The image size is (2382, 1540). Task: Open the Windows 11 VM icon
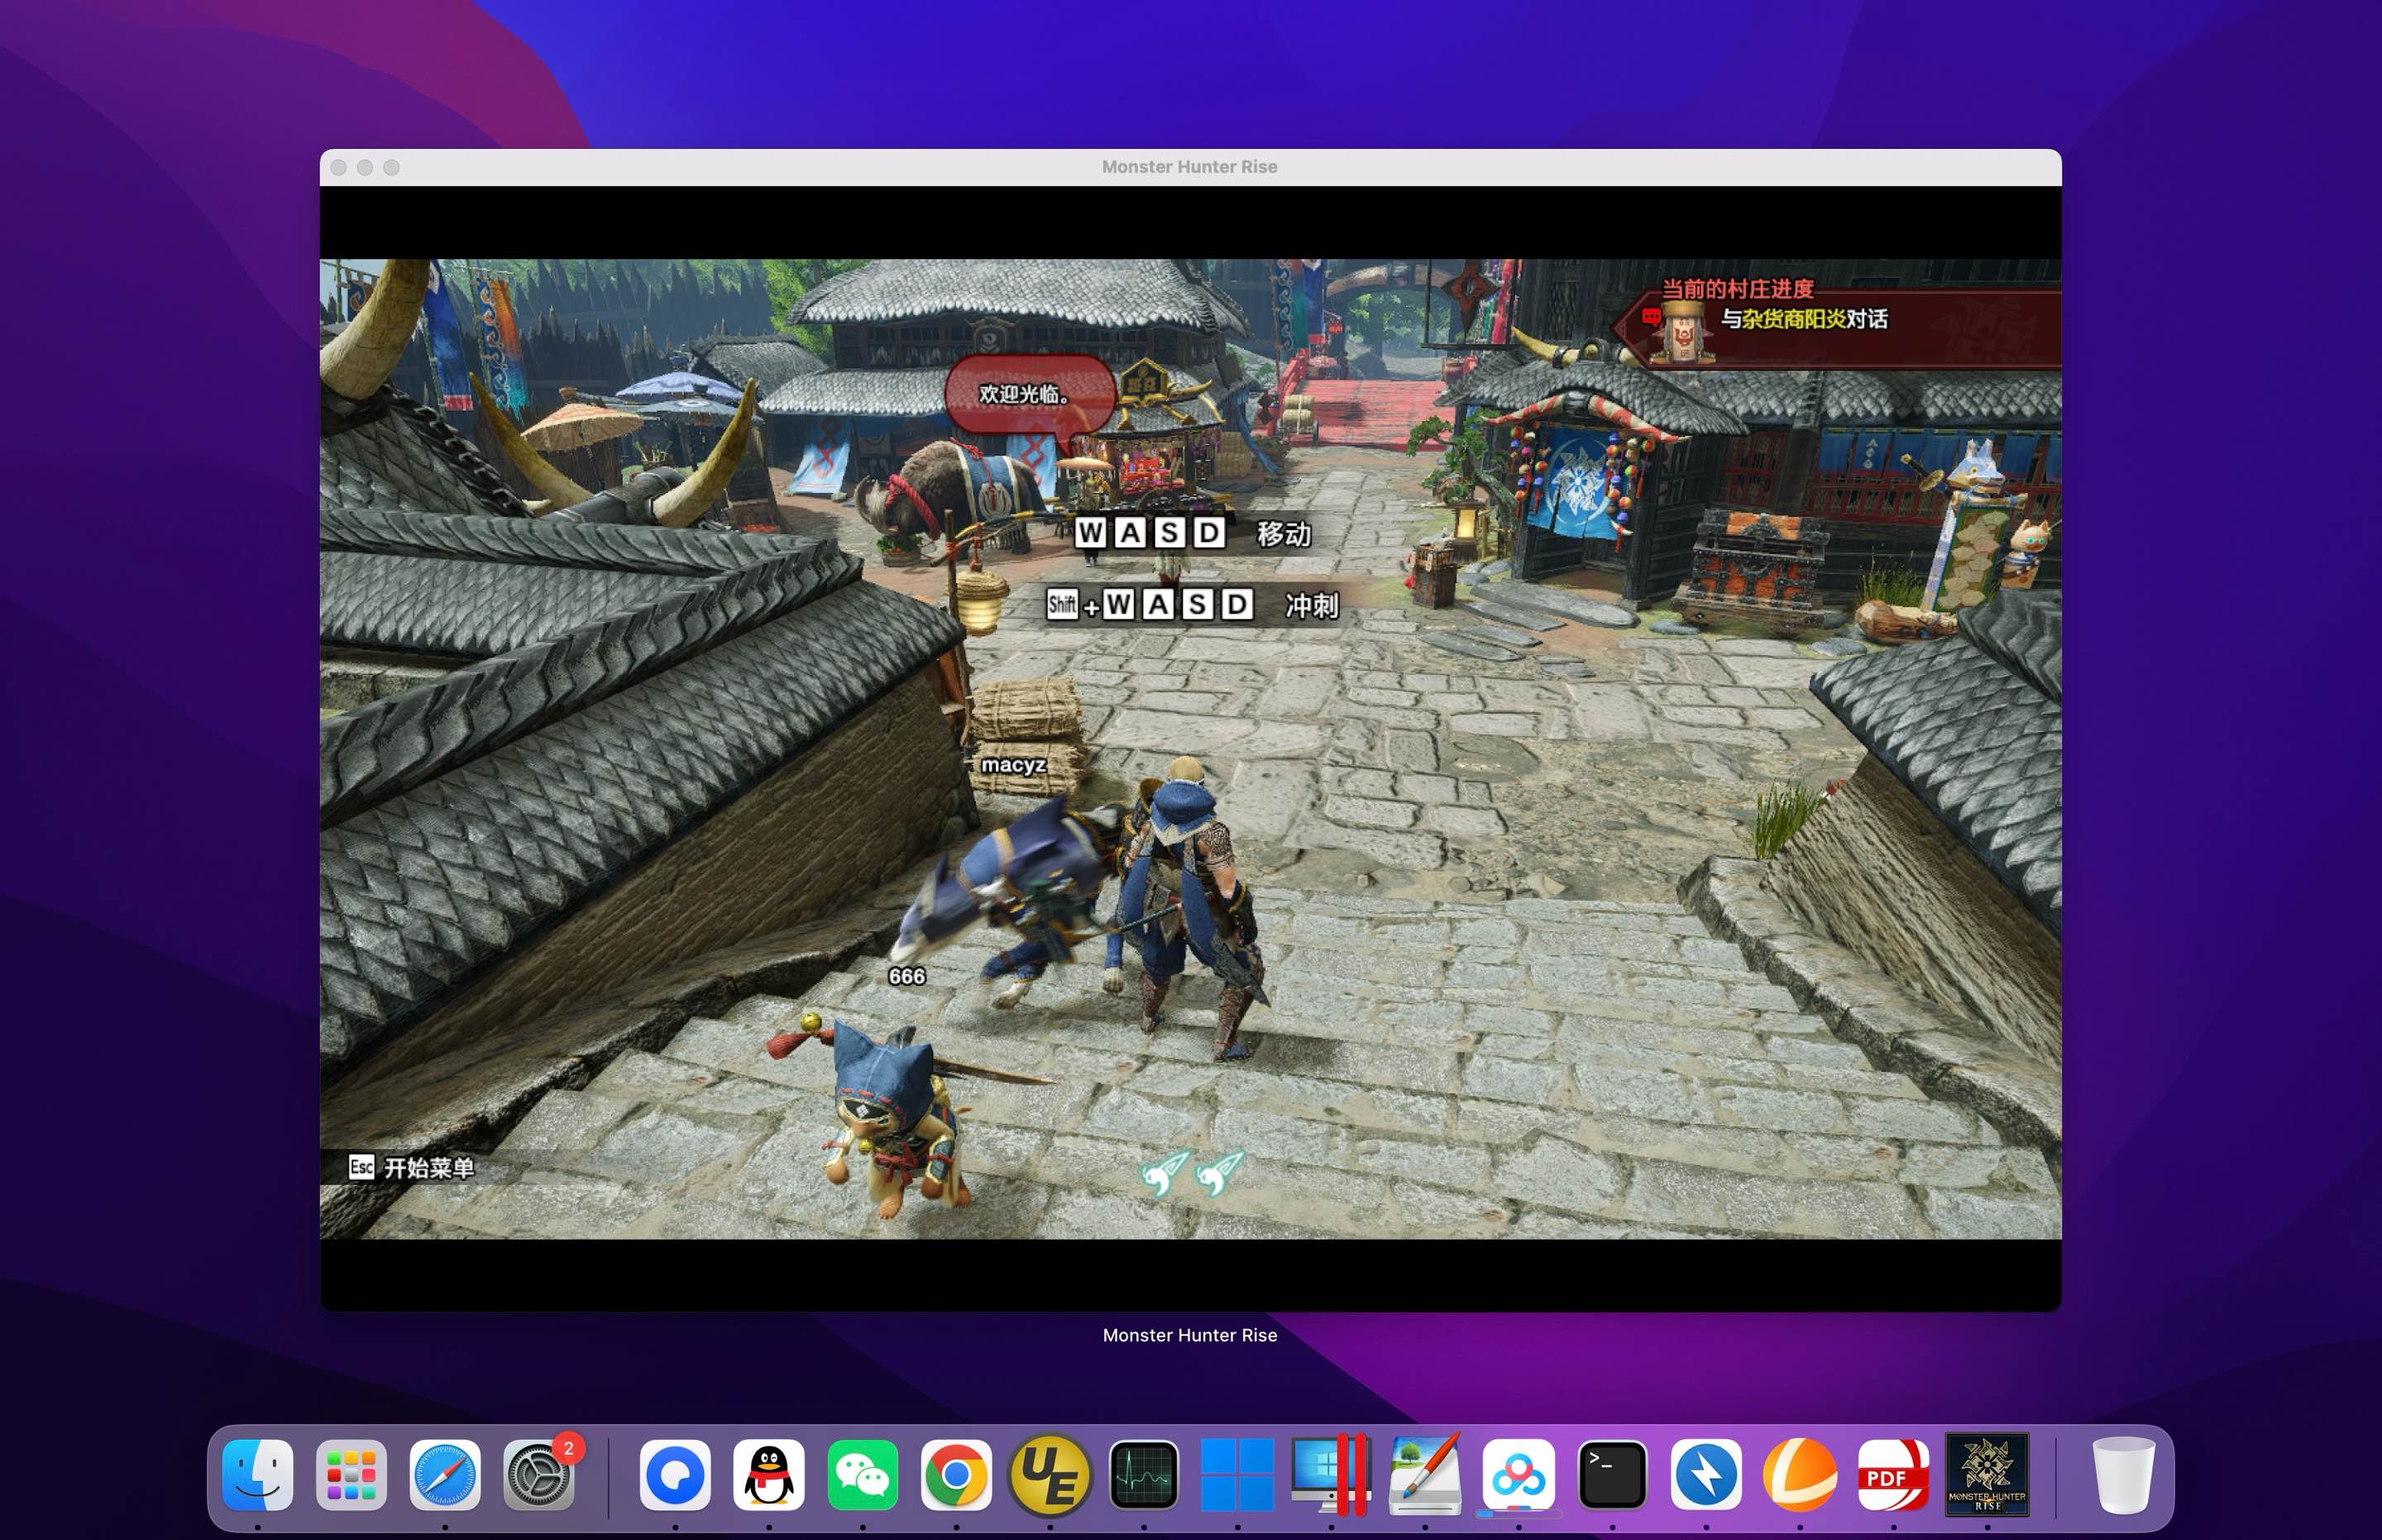click(1237, 1475)
